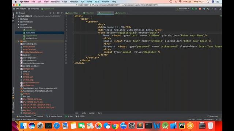
Task: Open Safari from the Dock
Action: (x=57, y=126)
